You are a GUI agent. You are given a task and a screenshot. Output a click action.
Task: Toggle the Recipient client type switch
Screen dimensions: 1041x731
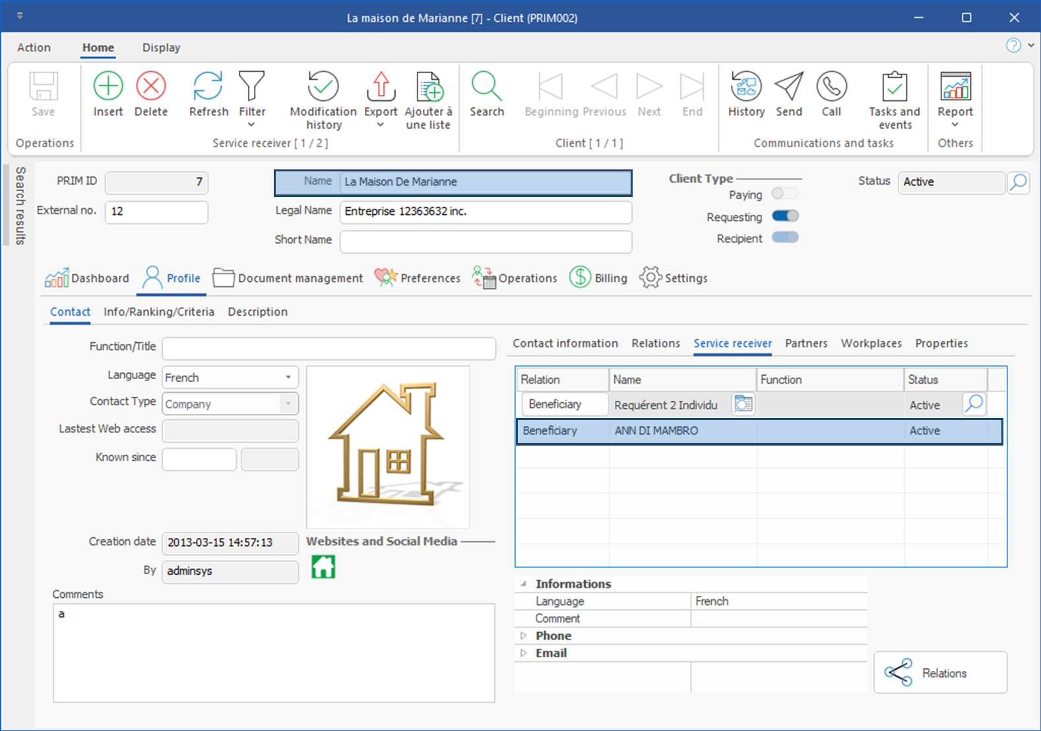click(x=785, y=238)
